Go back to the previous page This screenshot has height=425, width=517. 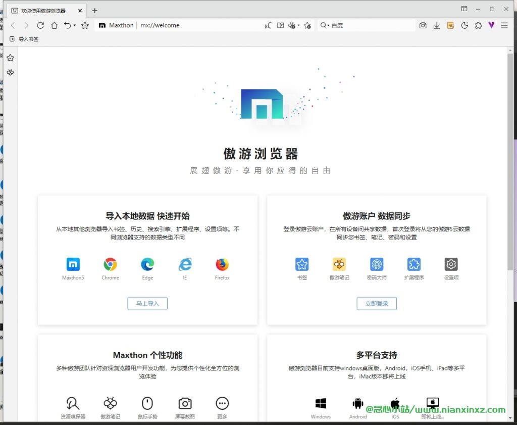(x=13, y=25)
